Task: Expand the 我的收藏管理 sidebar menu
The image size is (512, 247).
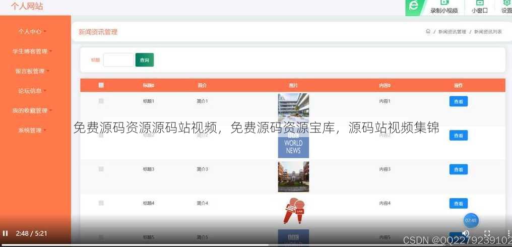Action: coord(32,110)
